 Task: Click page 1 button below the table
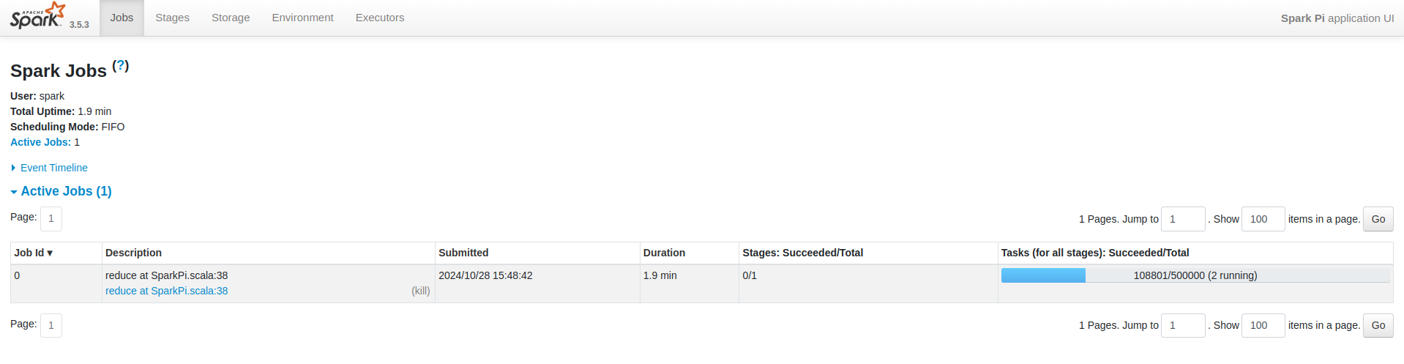(51, 325)
